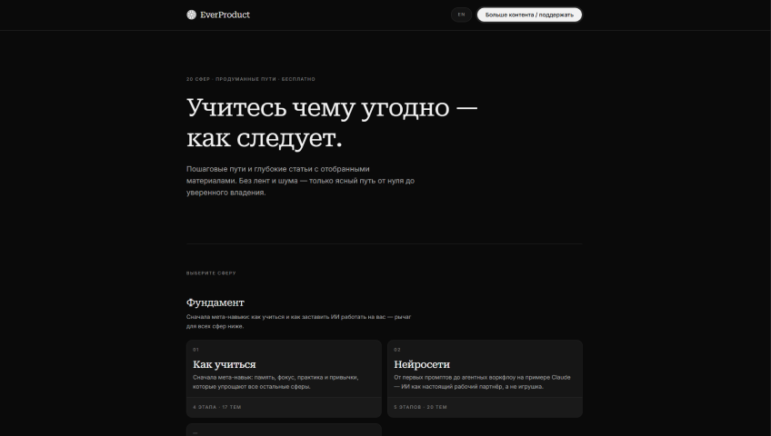Image resolution: width=771 pixels, height=436 pixels.
Task: Click the 'Пошаговые пути и глубокие статьи' paragraph
Action: coord(300,181)
